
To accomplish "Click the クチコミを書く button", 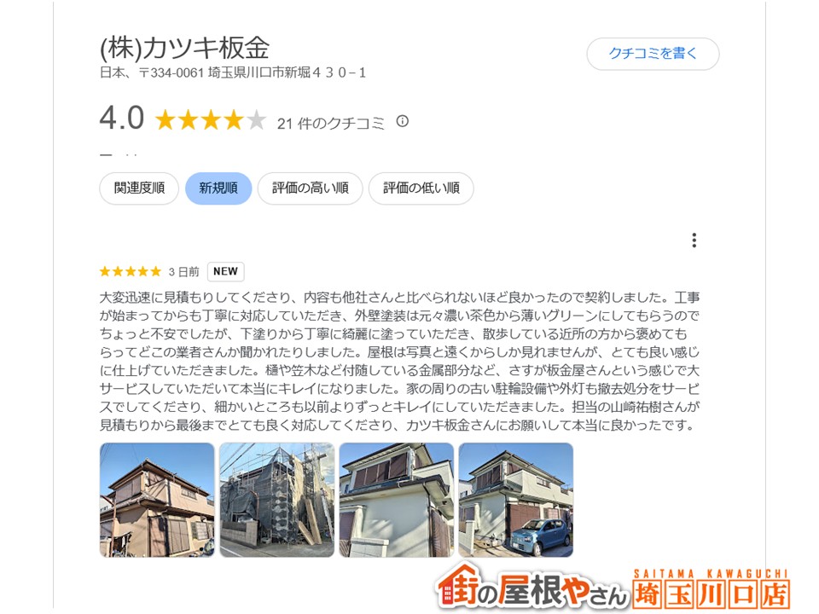I will click(x=653, y=53).
